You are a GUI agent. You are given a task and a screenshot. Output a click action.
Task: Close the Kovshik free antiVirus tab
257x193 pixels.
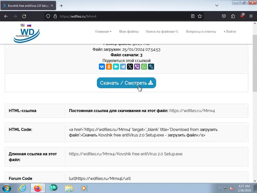(52, 6)
